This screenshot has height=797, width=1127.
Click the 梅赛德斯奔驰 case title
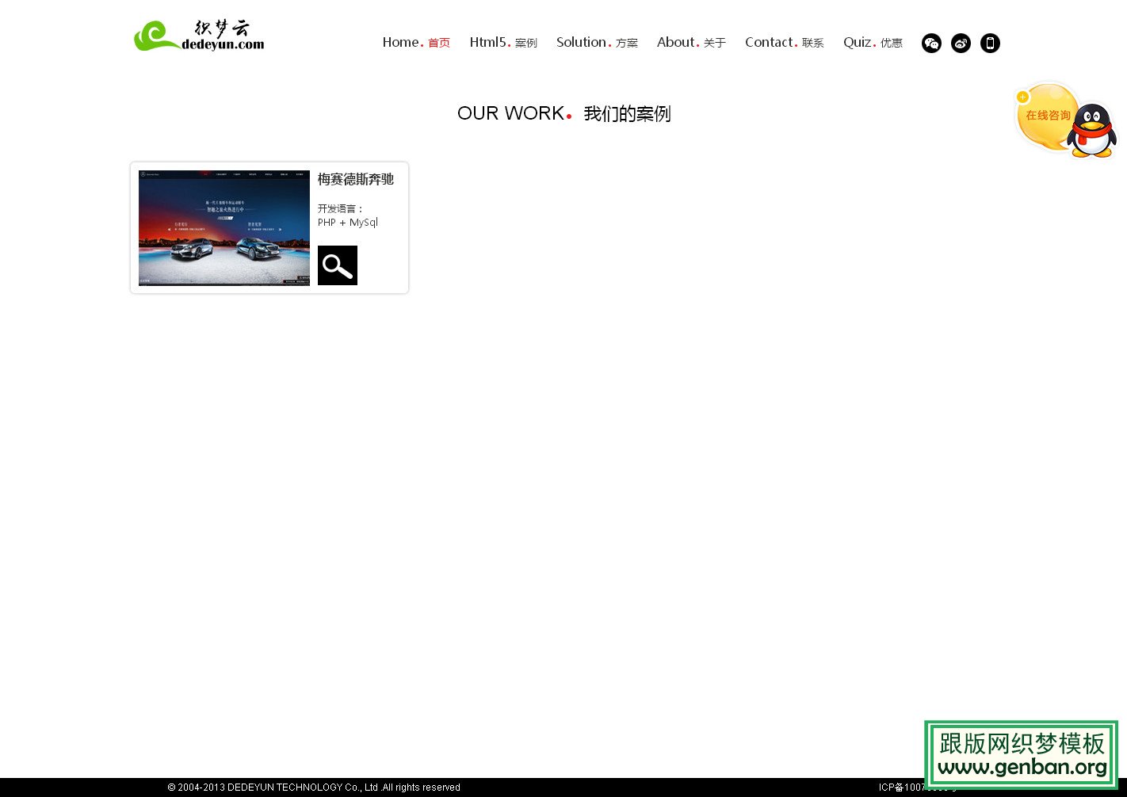click(356, 180)
